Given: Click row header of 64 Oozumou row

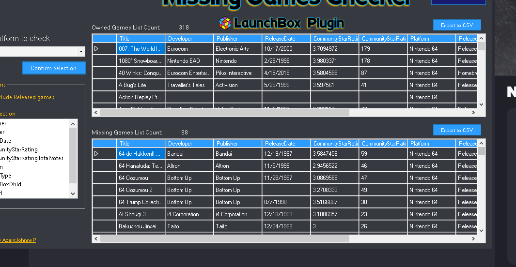Looking at the screenshot, I should click(x=104, y=178).
